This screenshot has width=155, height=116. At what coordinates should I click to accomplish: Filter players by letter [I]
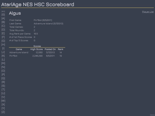(x=3, y=48)
